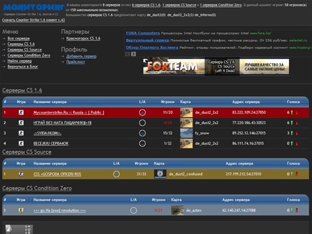Upvote the ВЕСЕЛЫЙ СЕРВАЧОК server
312x234 pixels.
[x=291, y=144]
